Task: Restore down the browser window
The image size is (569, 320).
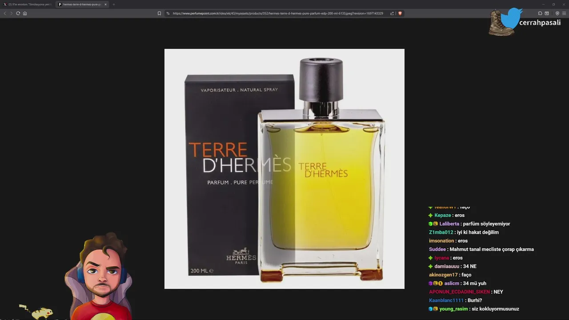Action: (x=553, y=4)
